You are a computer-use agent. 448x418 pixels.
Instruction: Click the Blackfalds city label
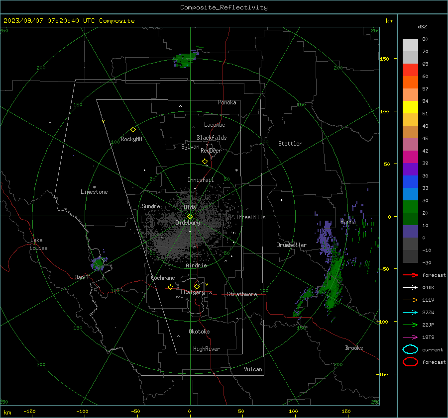[x=212, y=138]
